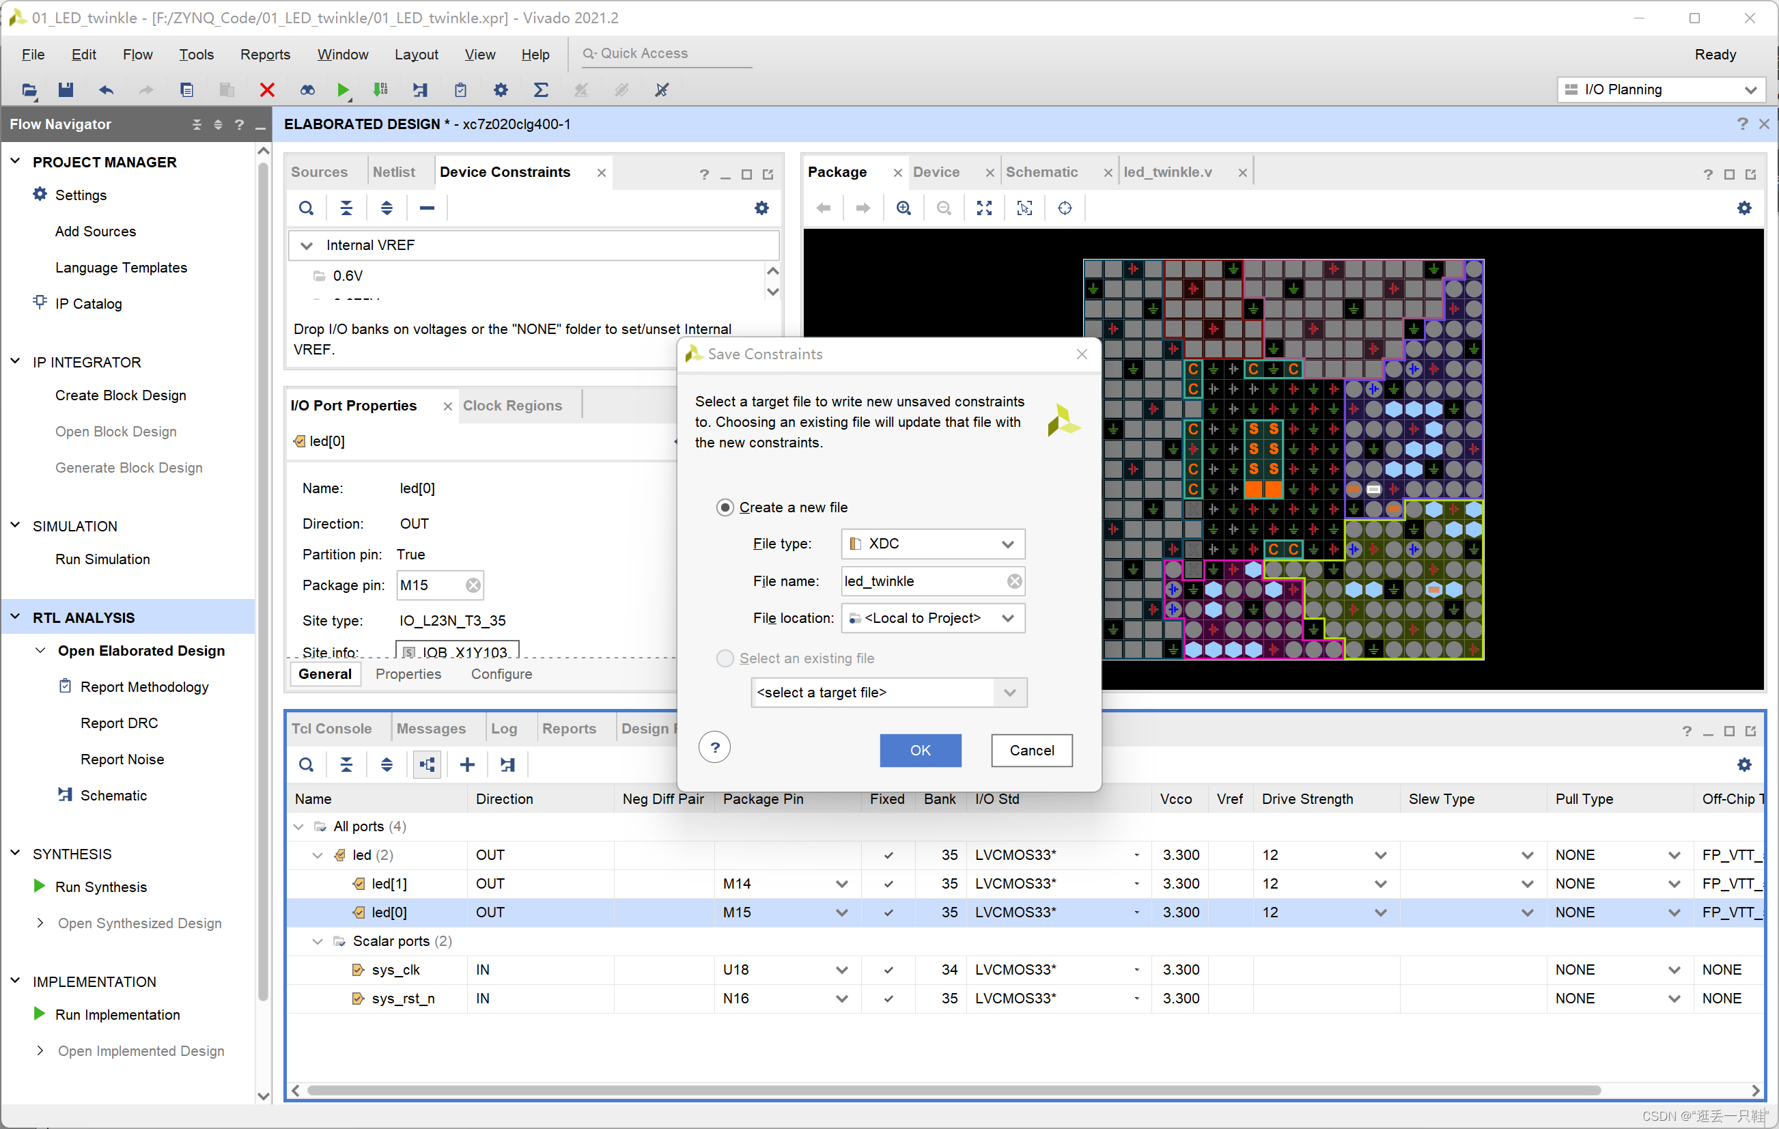Collapse all in Device Constraints toolbar

(346, 208)
